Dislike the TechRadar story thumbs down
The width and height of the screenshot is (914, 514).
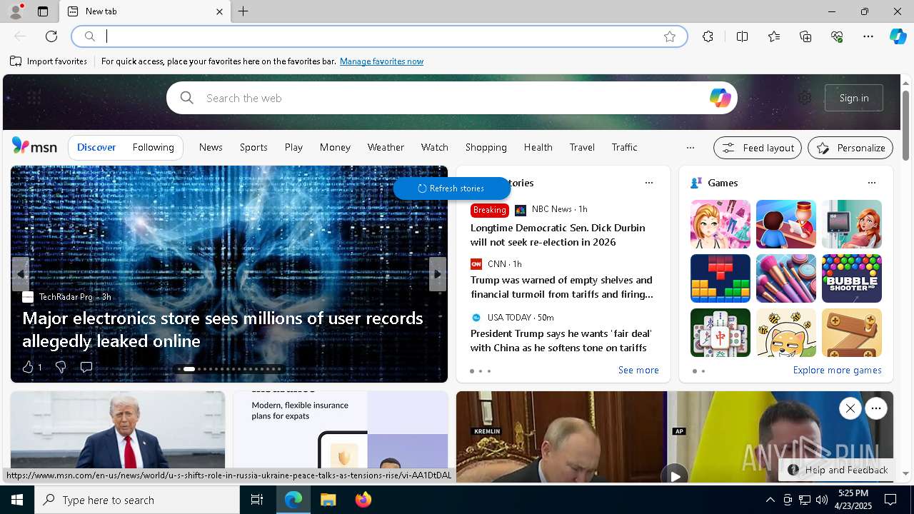point(61,367)
